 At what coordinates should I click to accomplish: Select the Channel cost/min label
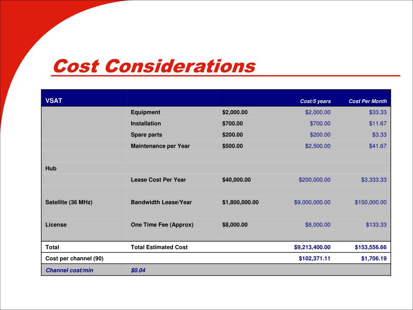click(x=69, y=270)
